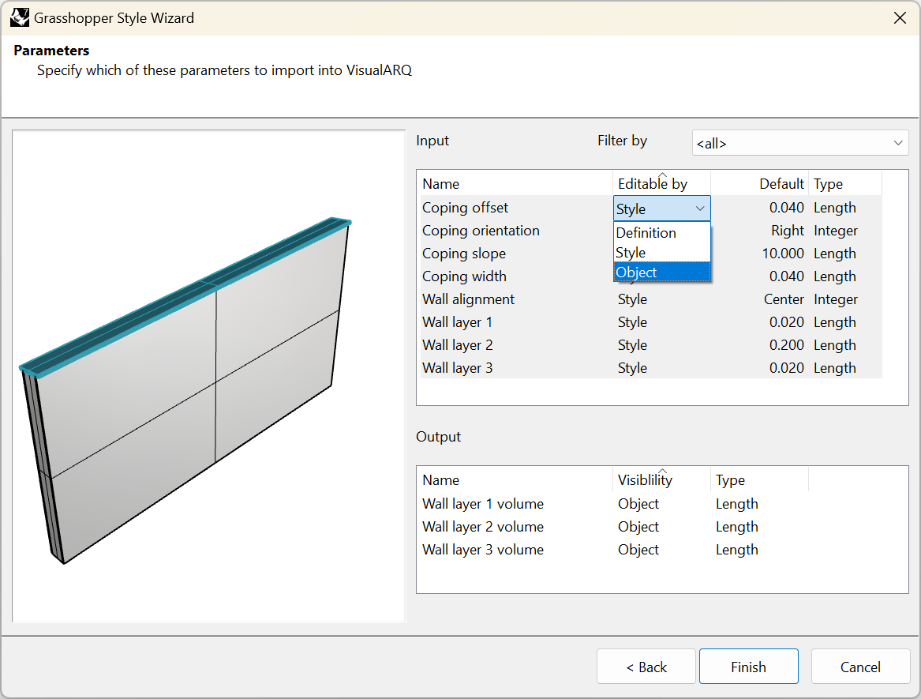Sort inputs by the Editable by column header

662,183
